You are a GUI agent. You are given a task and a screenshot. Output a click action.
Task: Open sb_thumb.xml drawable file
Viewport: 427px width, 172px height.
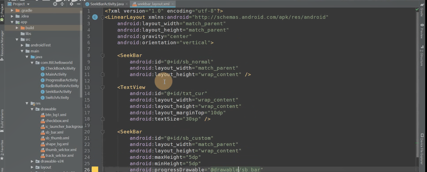coord(55,138)
